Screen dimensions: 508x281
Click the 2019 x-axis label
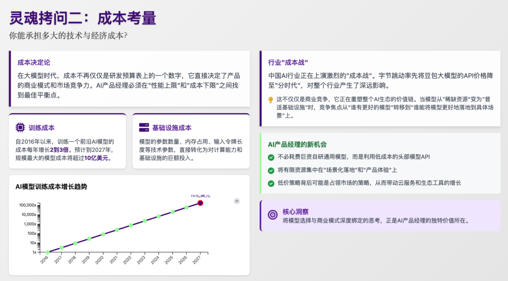click(x=86, y=260)
